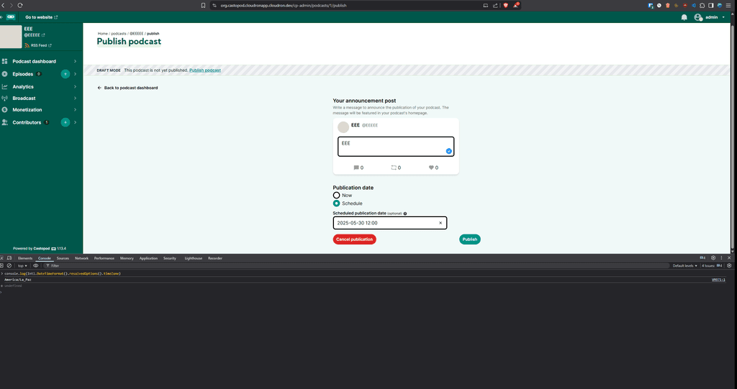The height and width of the screenshot is (389, 737).
Task: Go back to podcast dashboard link
Action: [x=127, y=88]
